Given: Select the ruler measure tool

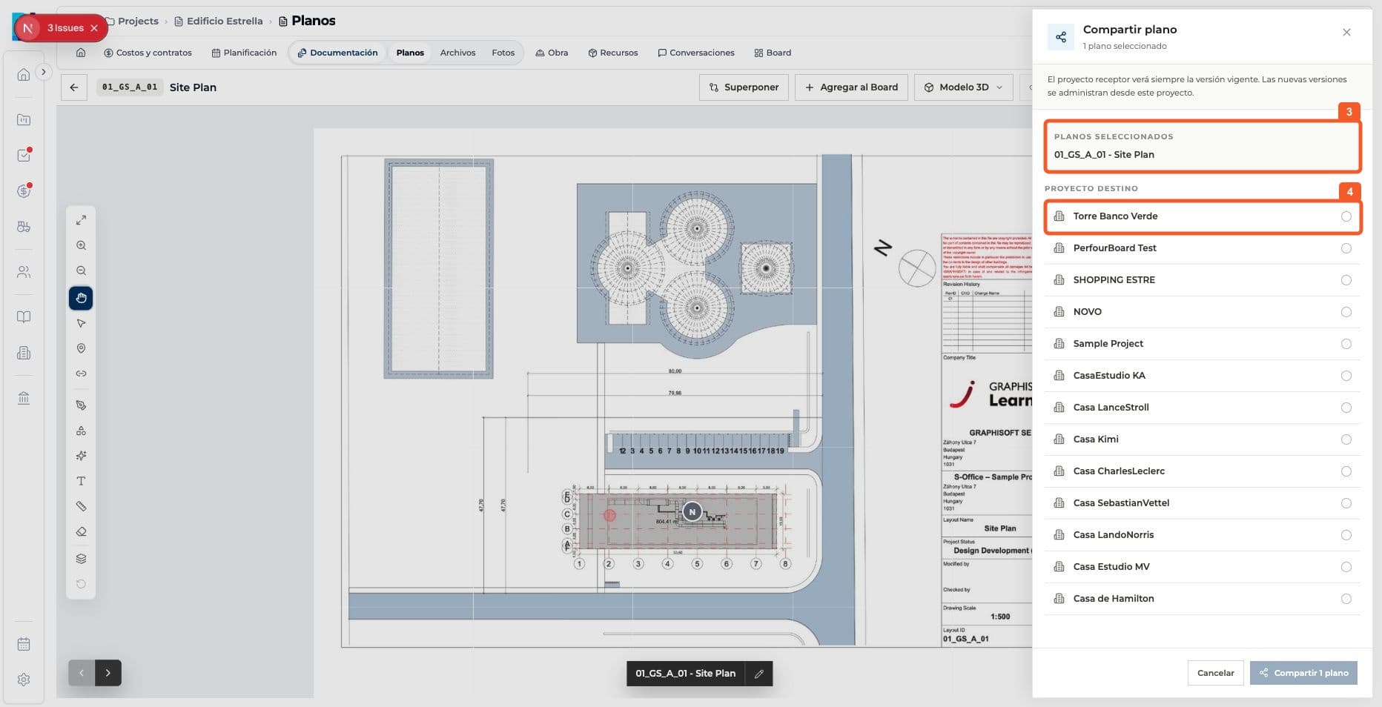Looking at the screenshot, I should (81, 506).
